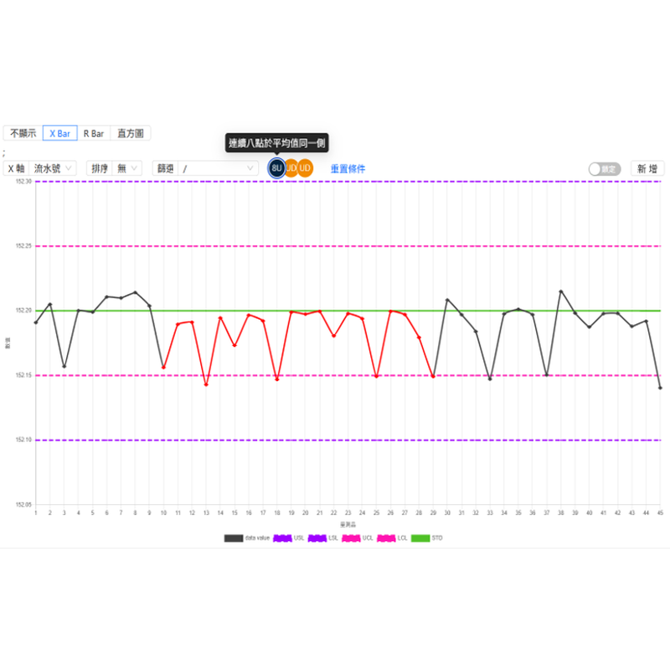Click the dark blue 8U rule badge
This screenshot has width=670, height=670.
point(276,168)
